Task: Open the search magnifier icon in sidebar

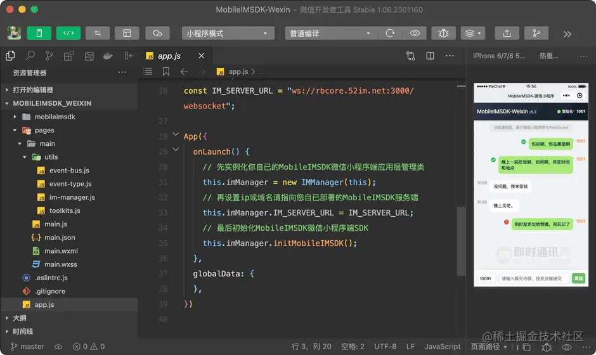Action: click(30, 56)
